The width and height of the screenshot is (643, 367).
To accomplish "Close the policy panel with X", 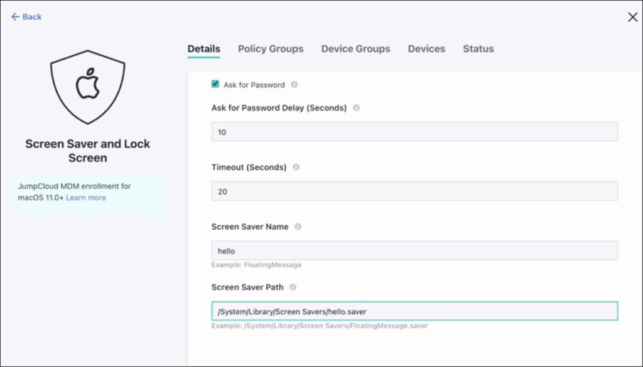I will click(x=632, y=17).
